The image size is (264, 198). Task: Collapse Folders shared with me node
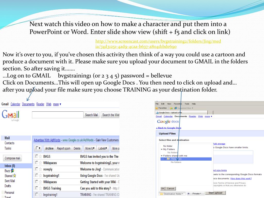pos(162,156)
